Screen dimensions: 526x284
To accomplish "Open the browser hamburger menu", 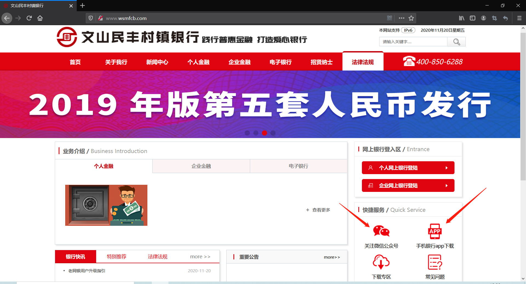I will [x=519, y=18].
